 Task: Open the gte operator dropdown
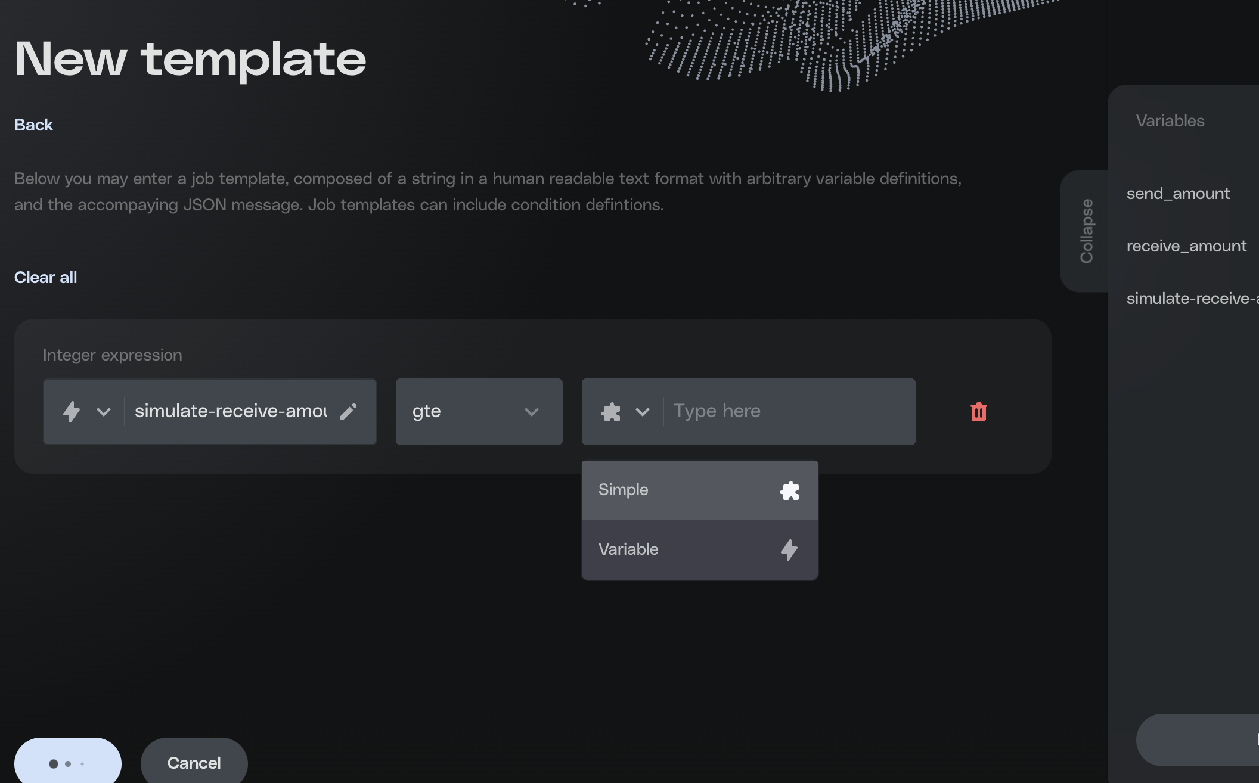pos(479,412)
